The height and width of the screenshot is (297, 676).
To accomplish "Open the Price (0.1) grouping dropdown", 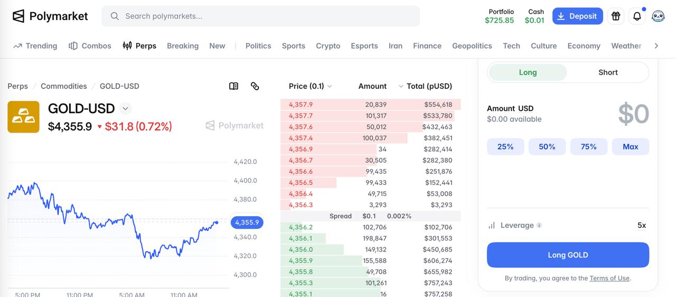I will (311, 86).
